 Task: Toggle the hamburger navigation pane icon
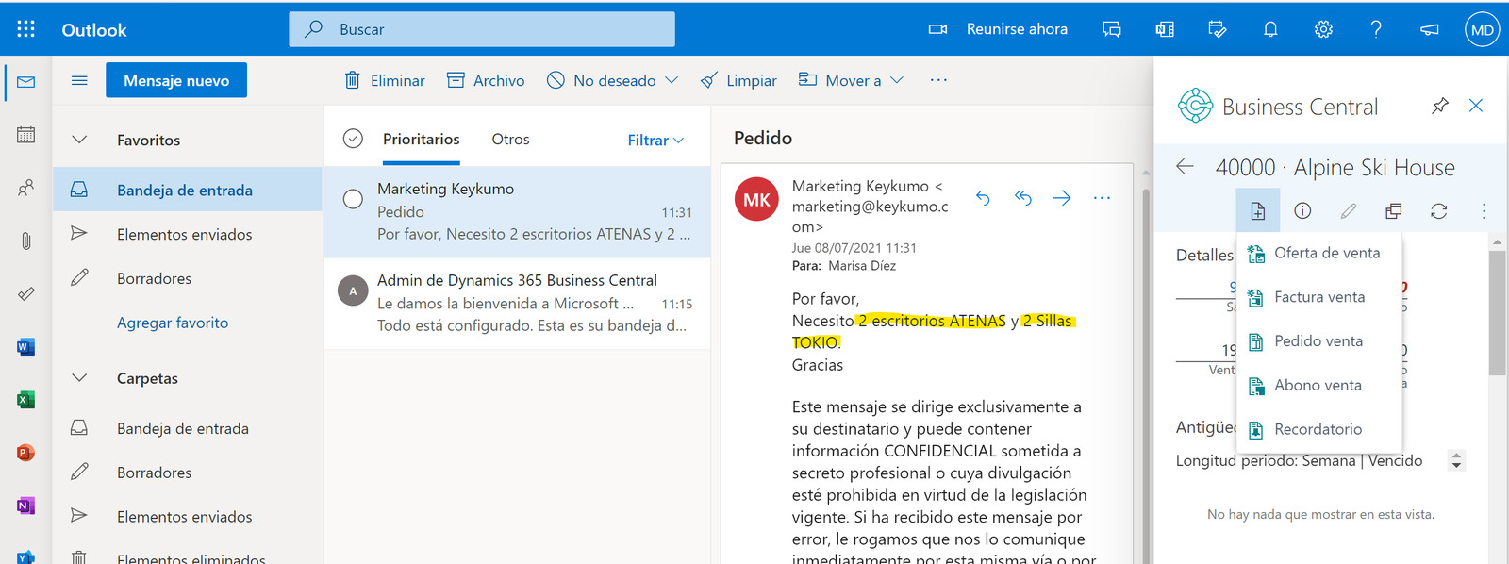pyautogui.click(x=79, y=80)
